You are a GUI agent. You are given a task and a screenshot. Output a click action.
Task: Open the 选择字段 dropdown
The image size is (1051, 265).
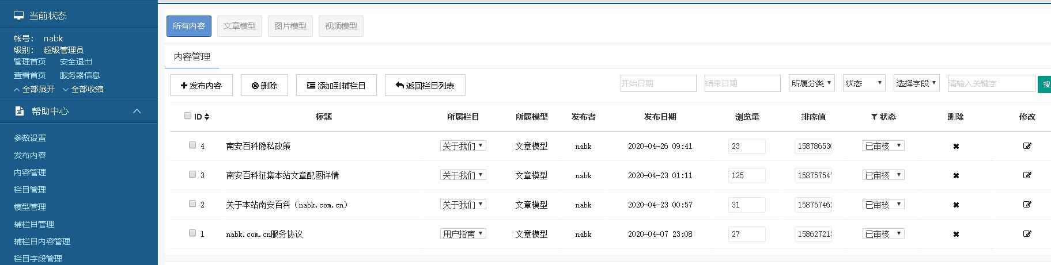click(916, 83)
